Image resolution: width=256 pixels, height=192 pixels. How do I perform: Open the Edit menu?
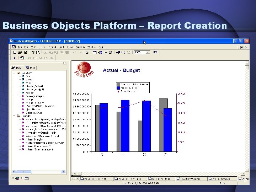click(26, 47)
